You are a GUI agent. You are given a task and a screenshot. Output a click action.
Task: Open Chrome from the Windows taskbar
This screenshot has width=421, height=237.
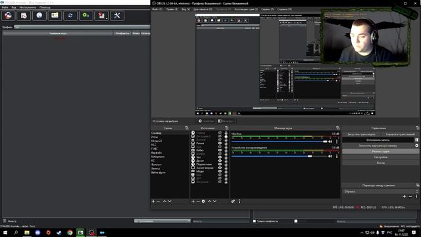pyautogui.click(x=70, y=232)
